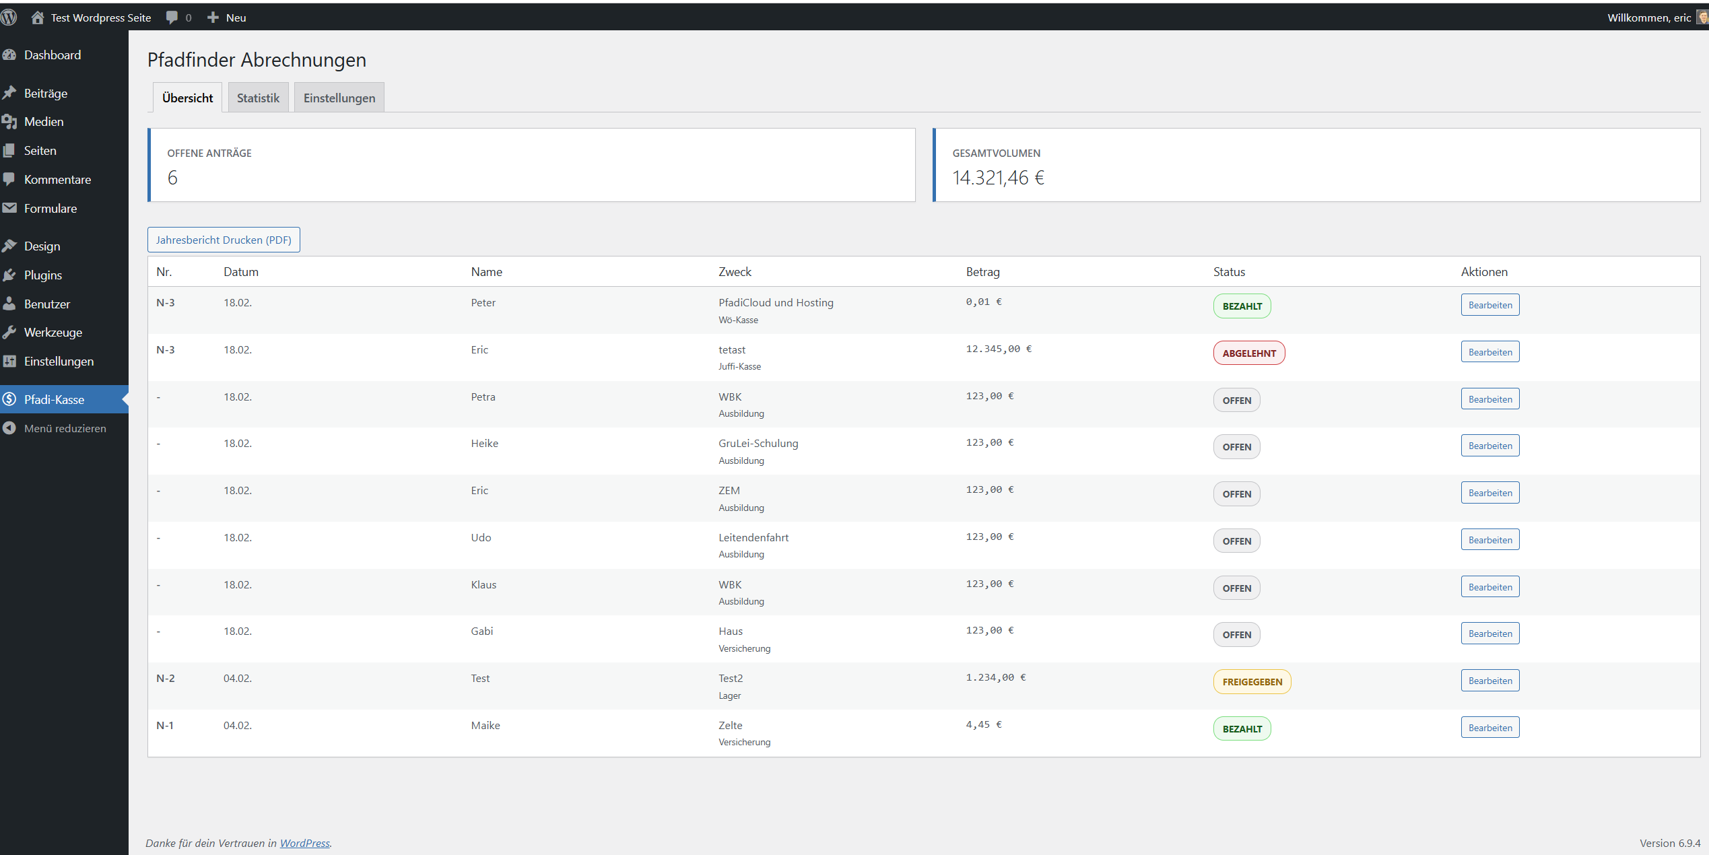Open Benutzer in the sidebar menu
1709x855 pixels.
pyautogui.click(x=47, y=304)
